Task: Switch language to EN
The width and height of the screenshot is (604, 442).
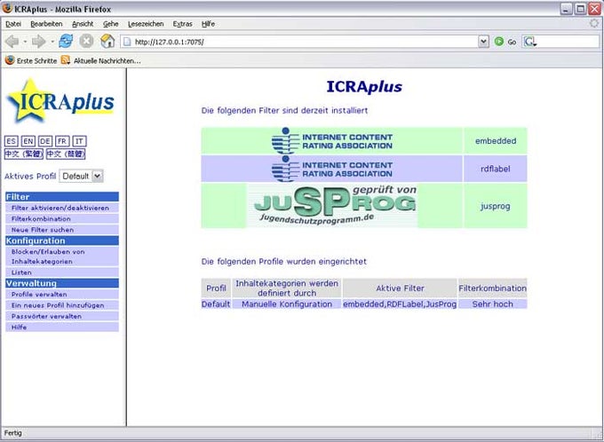Action: (28, 141)
